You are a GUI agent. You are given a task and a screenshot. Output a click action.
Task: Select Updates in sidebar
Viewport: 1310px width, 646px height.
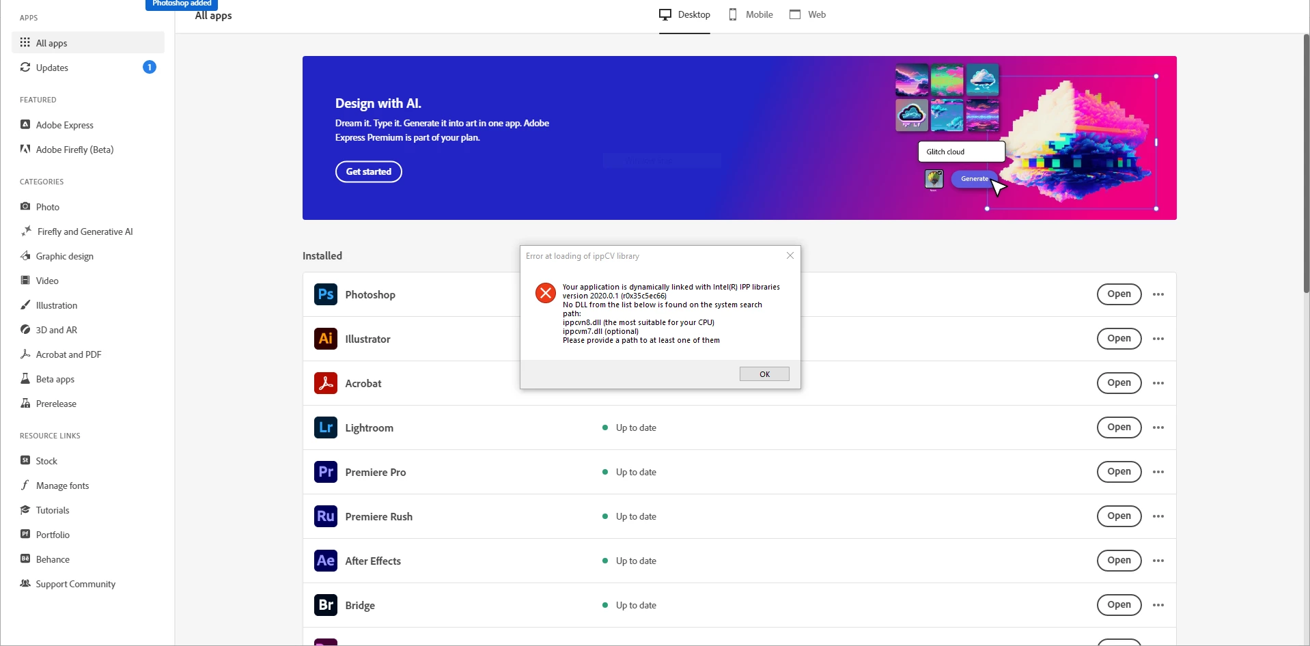coord(88,67)
